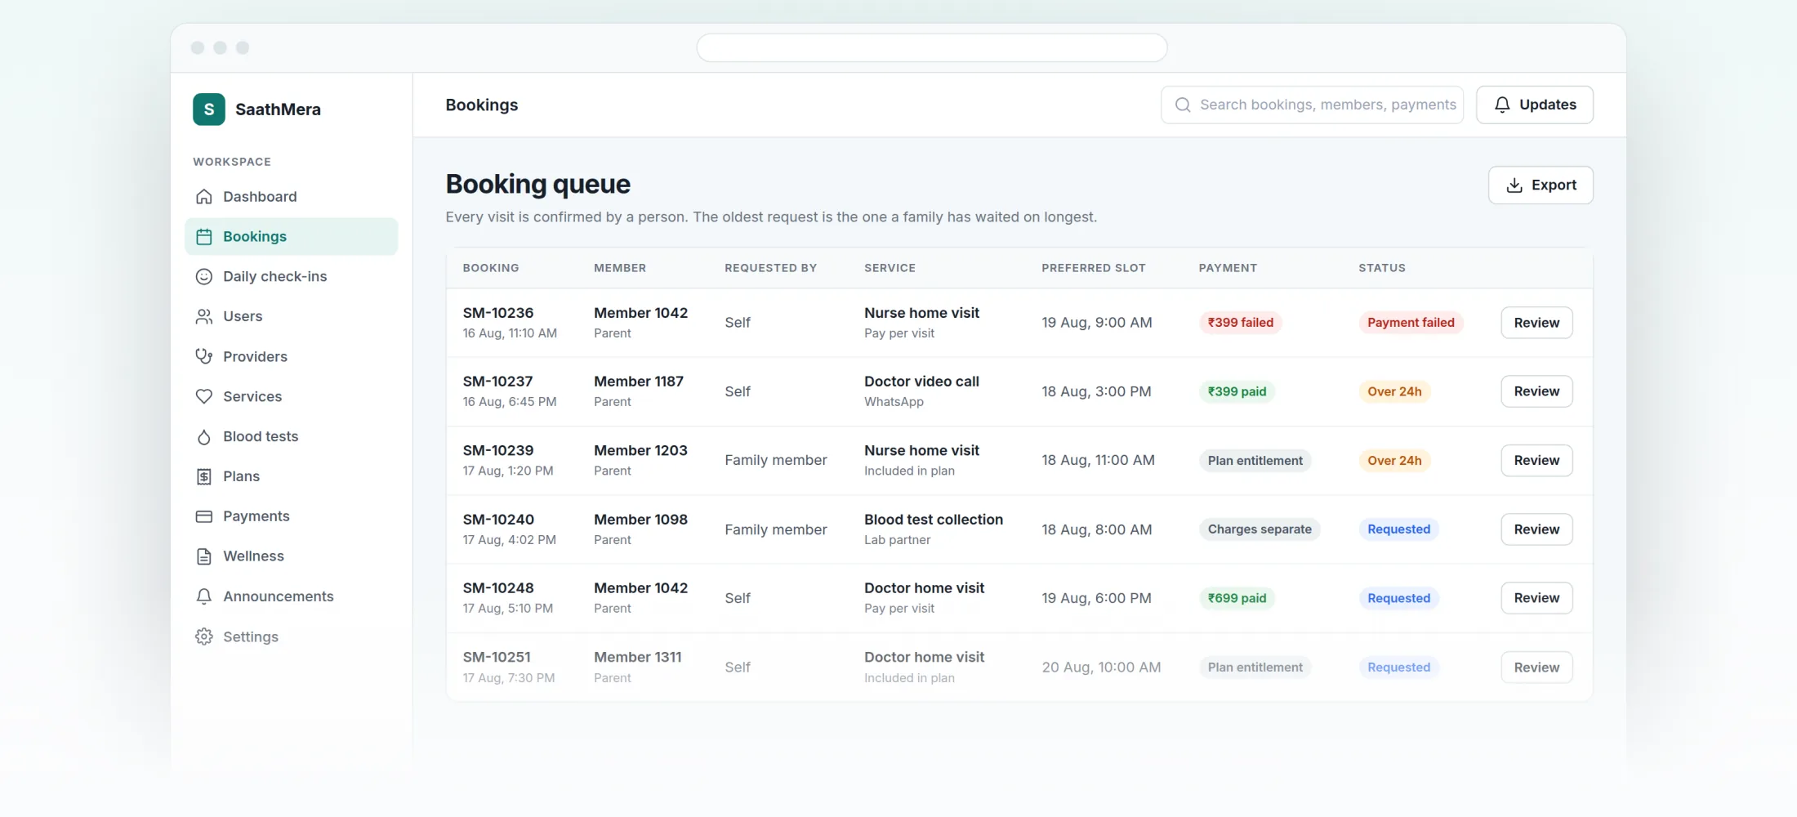Click 'Blood test collection' service
Viewport: 1797px width, 817px height.
point(934,520)
